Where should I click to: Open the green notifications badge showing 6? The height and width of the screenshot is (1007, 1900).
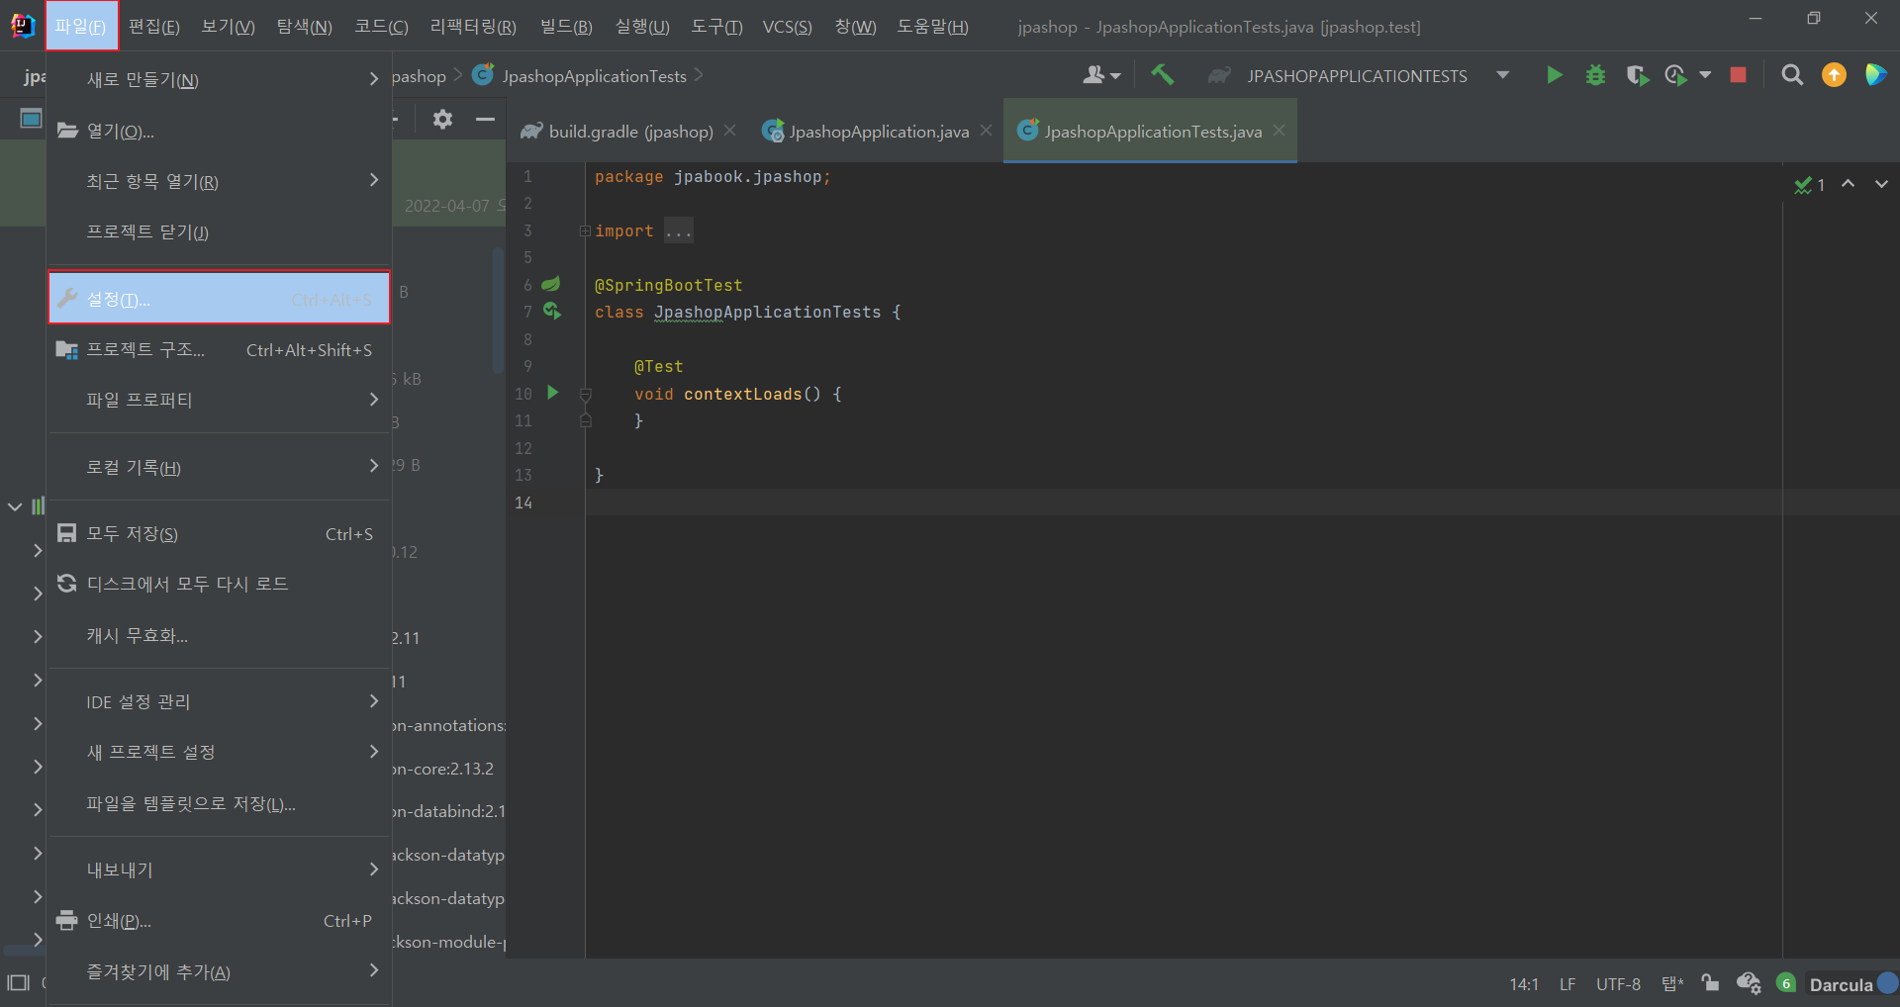coord(1786,983)
